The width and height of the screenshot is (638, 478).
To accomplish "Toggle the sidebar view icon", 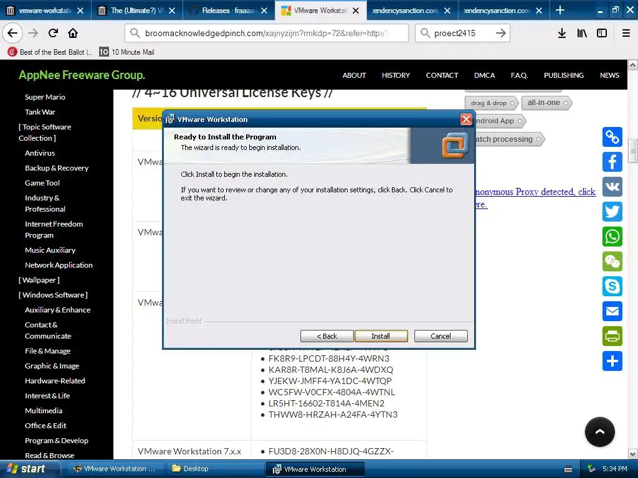I will [x=602, y=33].
